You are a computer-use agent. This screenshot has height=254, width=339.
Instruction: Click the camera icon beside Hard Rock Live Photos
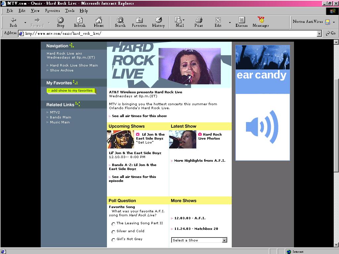coord(200,134)
